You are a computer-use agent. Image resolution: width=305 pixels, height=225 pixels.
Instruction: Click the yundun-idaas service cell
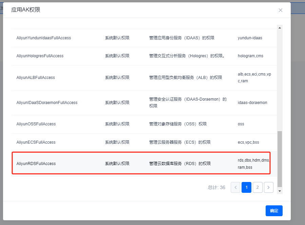250,38
